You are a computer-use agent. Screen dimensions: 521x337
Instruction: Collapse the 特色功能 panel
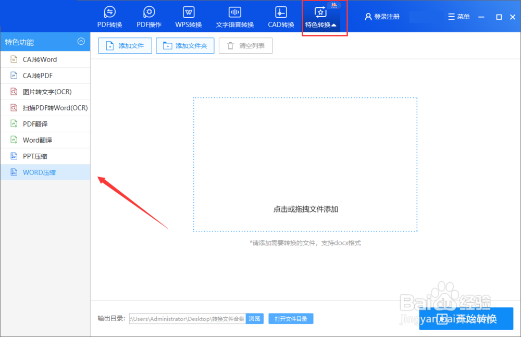point(81,42)
